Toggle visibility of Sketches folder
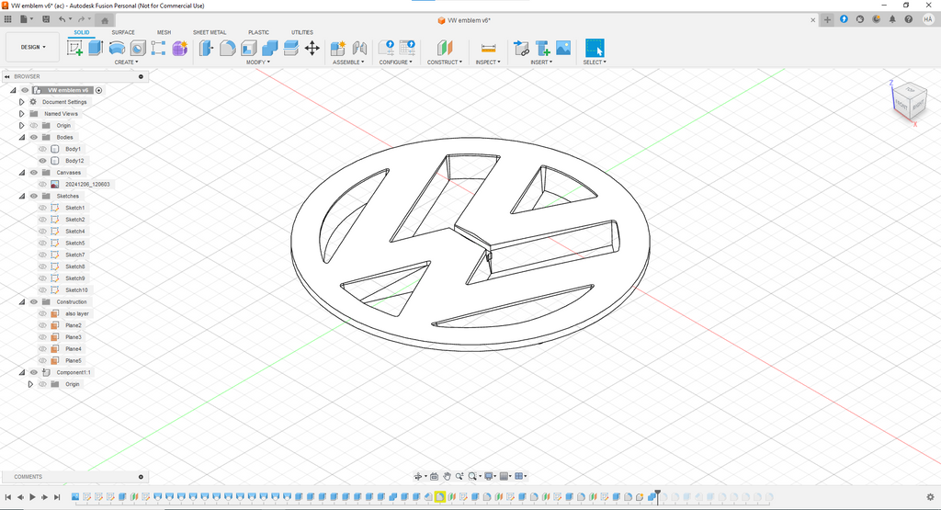 [34, 197]
